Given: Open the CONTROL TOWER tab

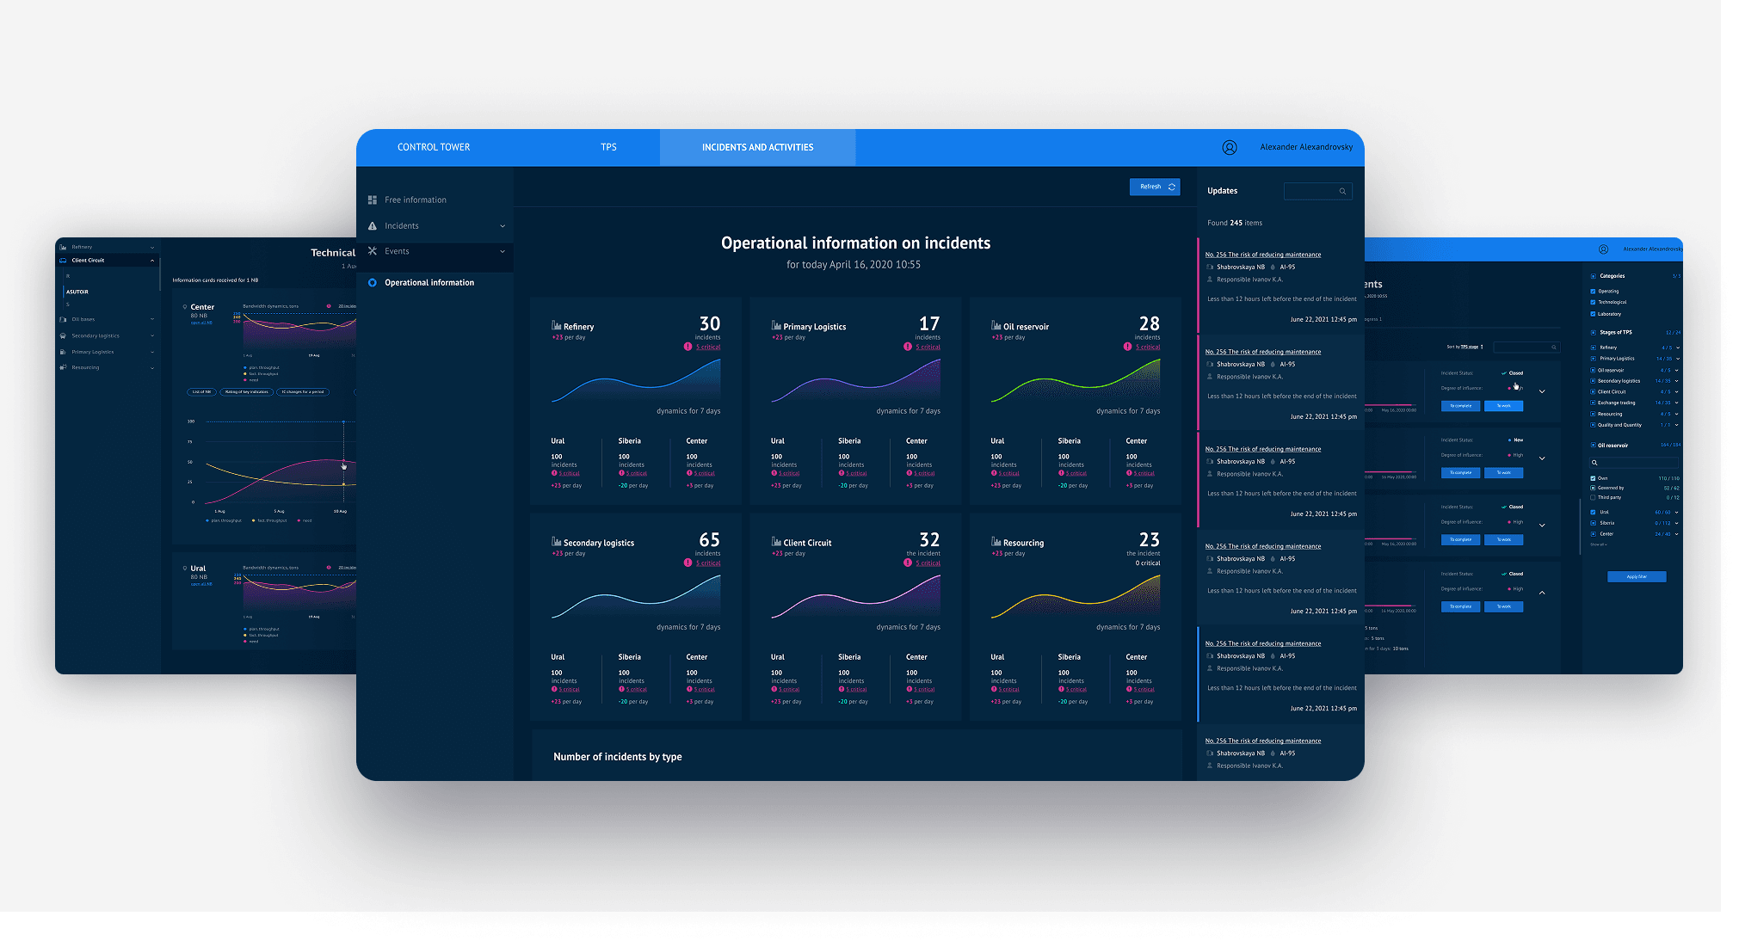Looking at the screenshot, I should (x=434, y=147).
